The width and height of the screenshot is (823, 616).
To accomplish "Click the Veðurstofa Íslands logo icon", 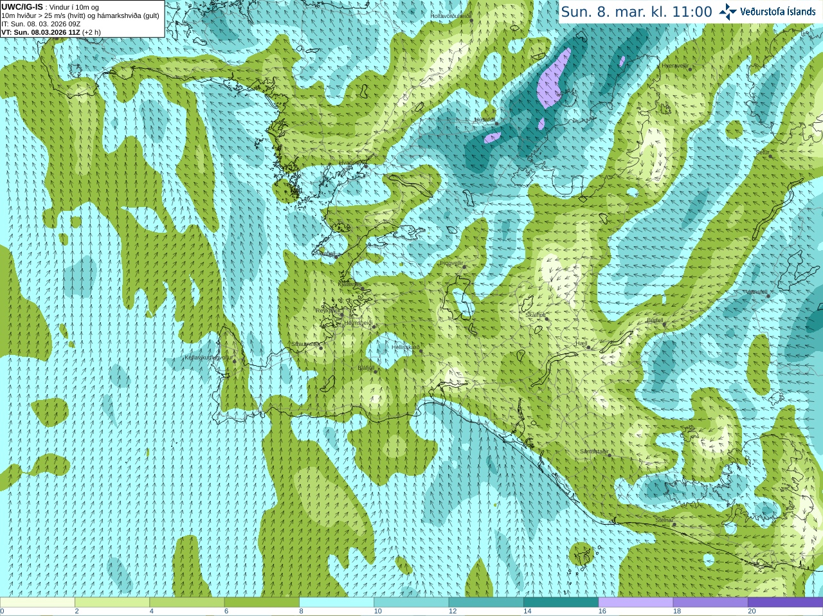I will (x=728, y=12).
